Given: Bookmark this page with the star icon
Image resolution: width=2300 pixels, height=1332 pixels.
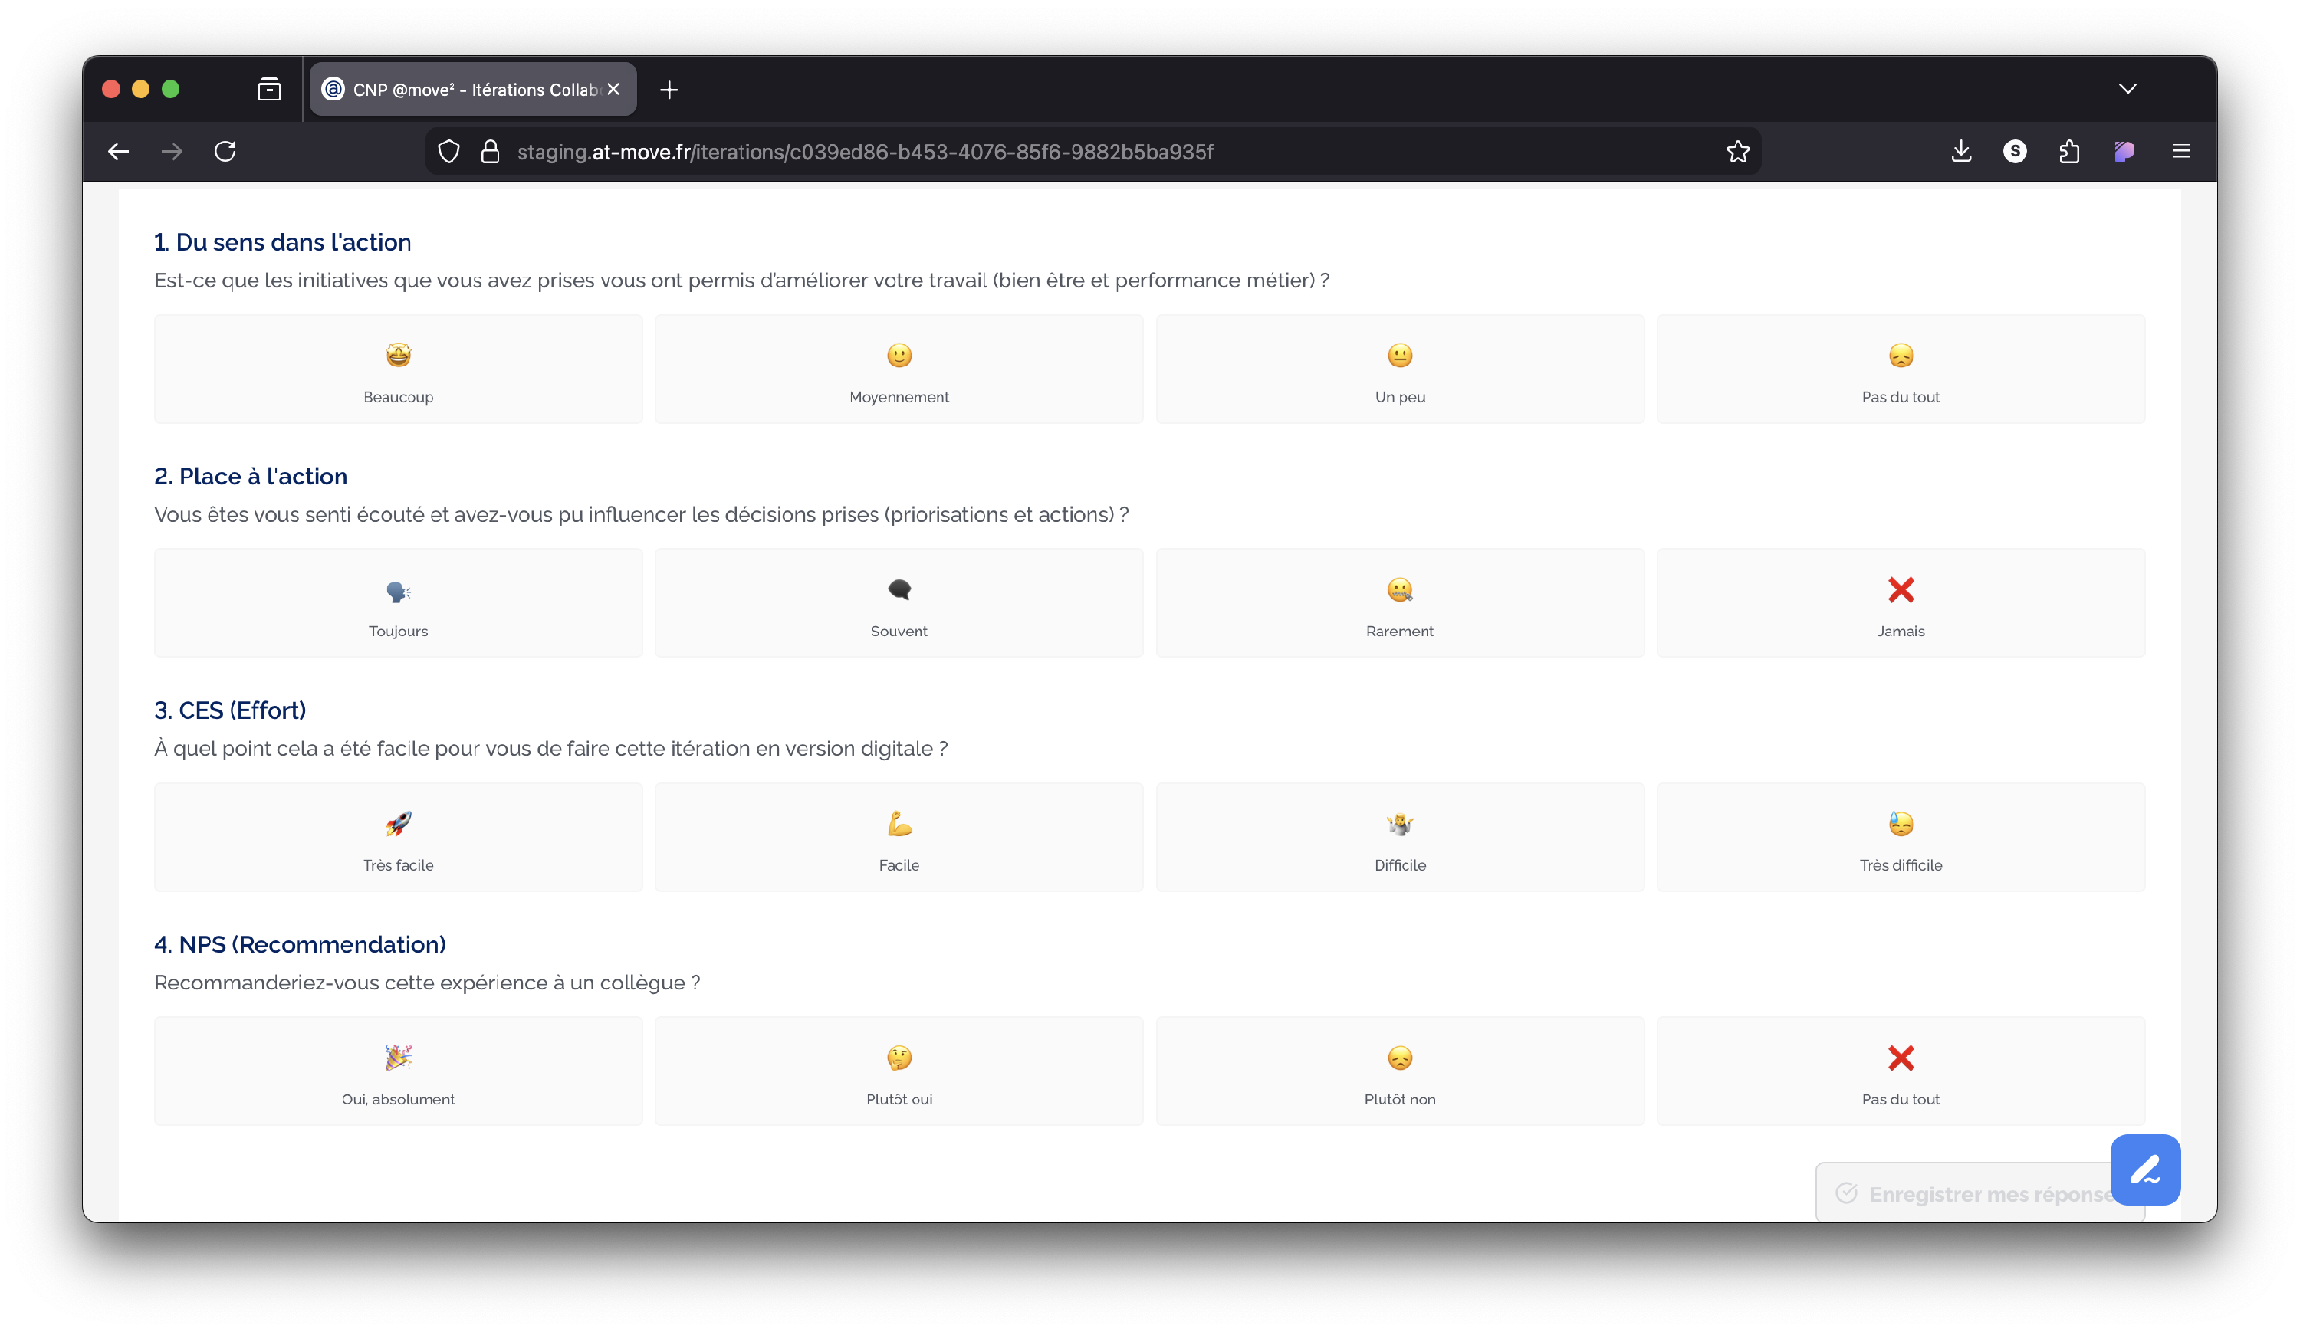Looking at the screenshot, I should pyautogui.click(x=1738, y=152).
